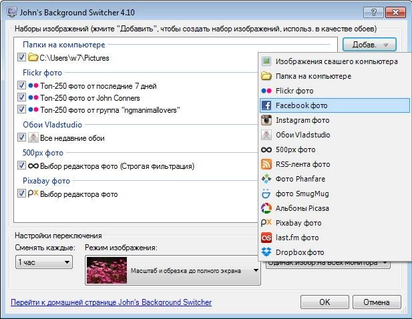Click the Pixabay px icon in the Add menu
Screen dimensions: 412x319
(266, 223)
